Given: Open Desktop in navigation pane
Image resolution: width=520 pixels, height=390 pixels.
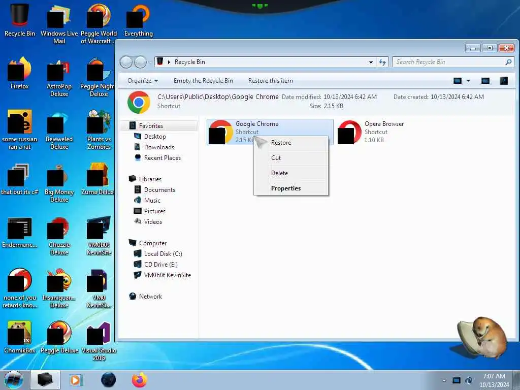Looking at the screenshot, I should click(x=154, y=137).
